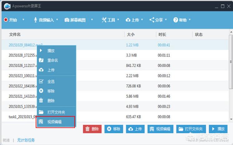This screenshot has width=233, height=145.
Task: Expand the 开始 dropdown arrow
Action: [x=23, y=19]
